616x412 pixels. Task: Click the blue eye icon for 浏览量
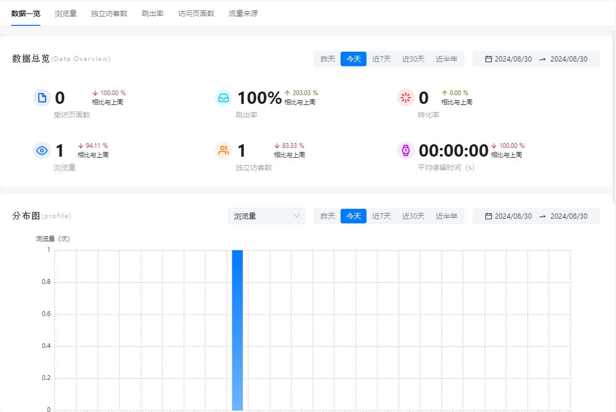tap(42, 150)
